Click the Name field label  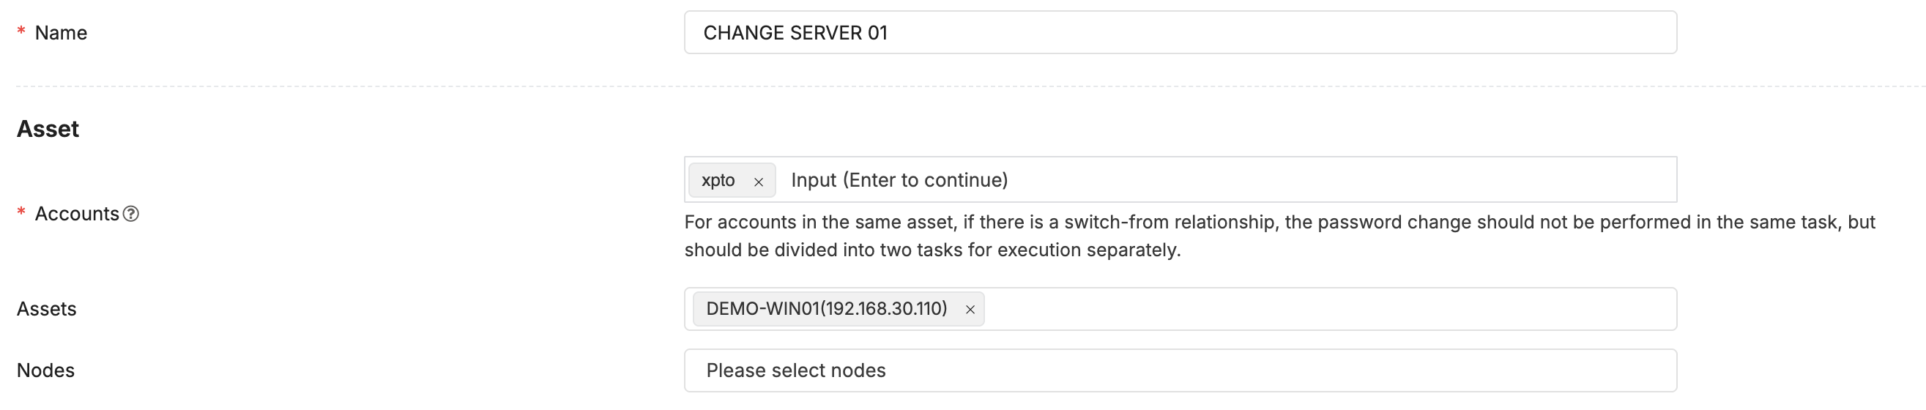(x=61, y=33)
